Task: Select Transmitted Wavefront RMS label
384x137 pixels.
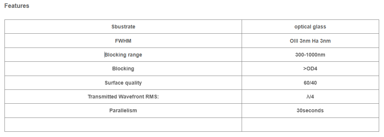Action: coord(123,97)
